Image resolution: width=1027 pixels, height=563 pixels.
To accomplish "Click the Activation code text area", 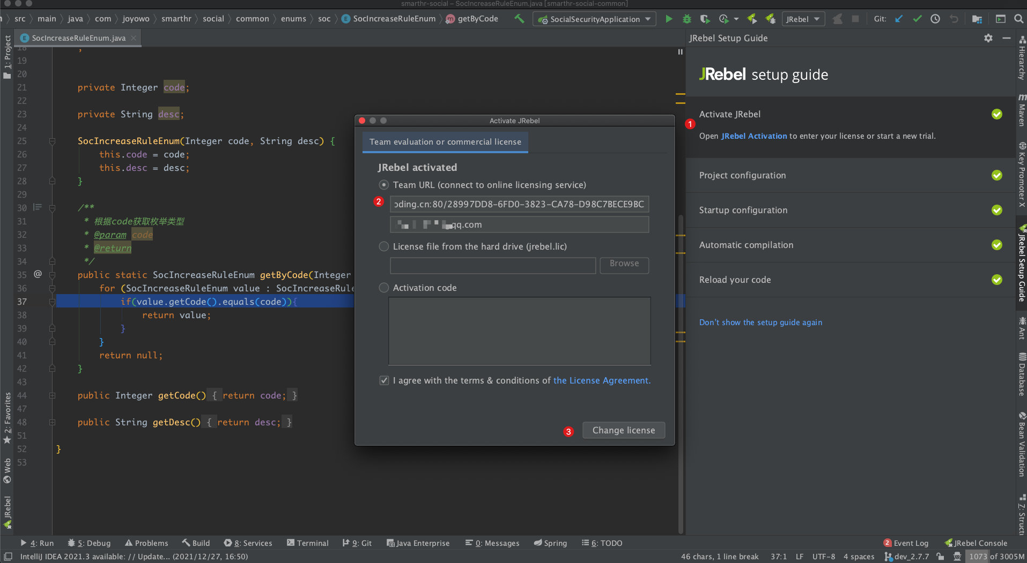I will [x=519, y=331].
